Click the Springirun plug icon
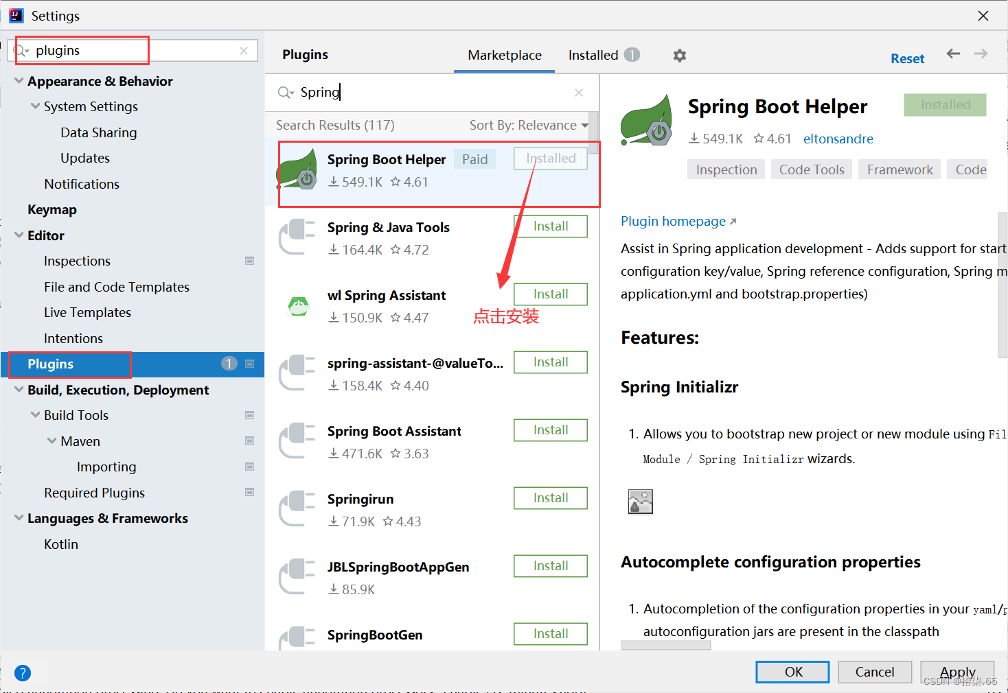Viewport: 1008px width, 693px height. 298,508
